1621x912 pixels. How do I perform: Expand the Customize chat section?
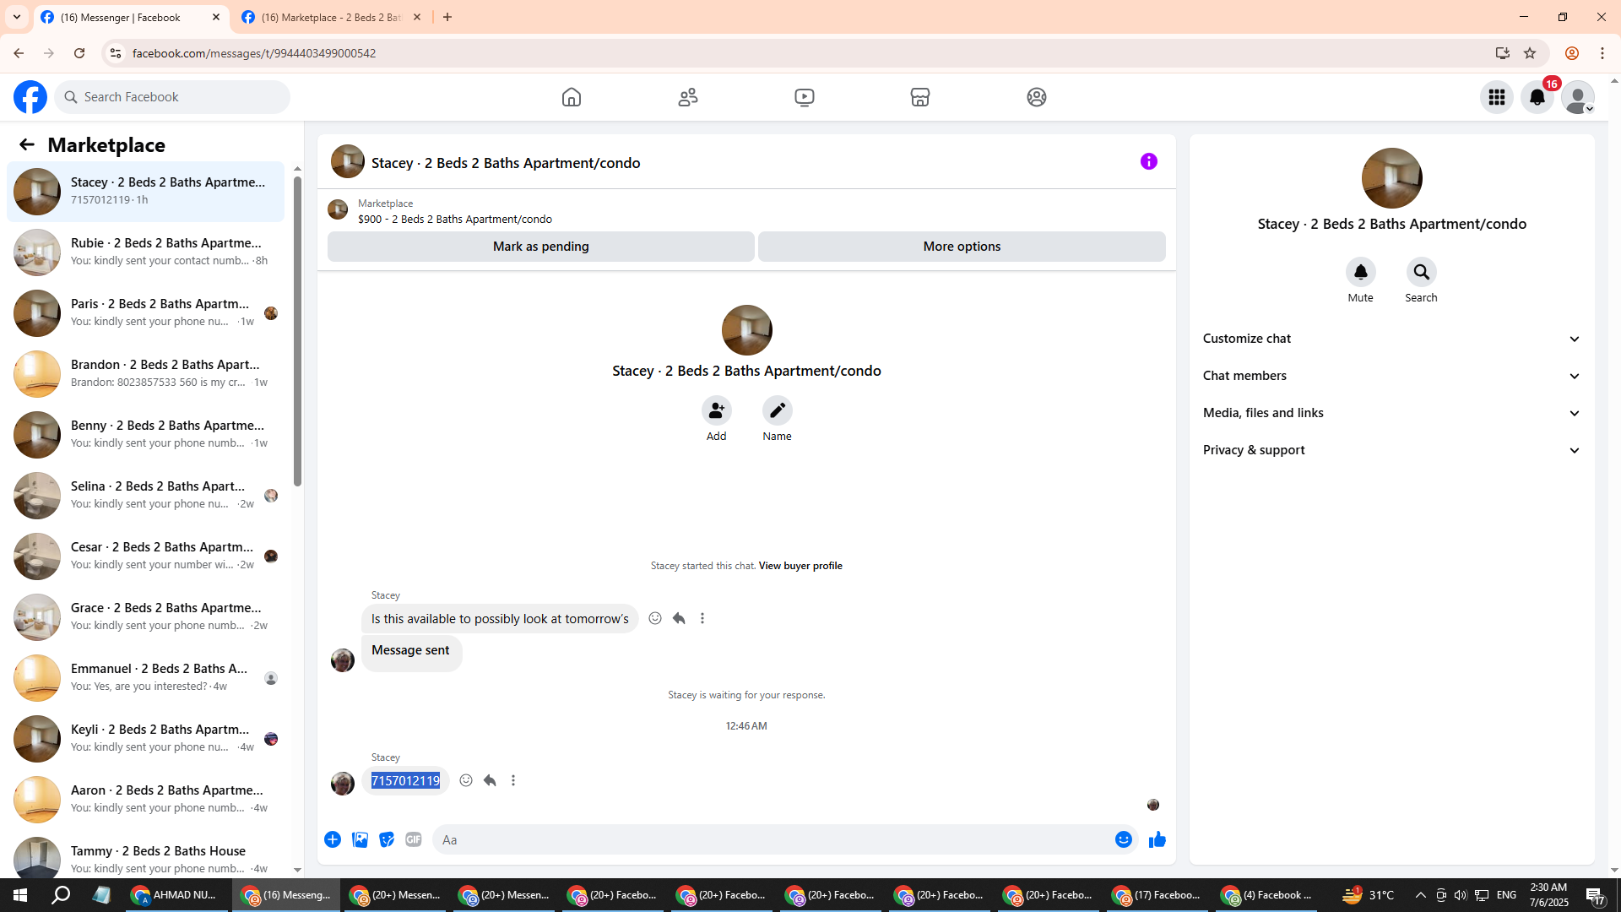point(1391,339)
